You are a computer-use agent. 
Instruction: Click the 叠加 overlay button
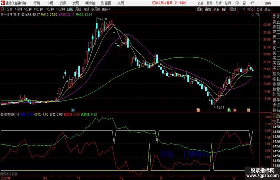[208, 9]
